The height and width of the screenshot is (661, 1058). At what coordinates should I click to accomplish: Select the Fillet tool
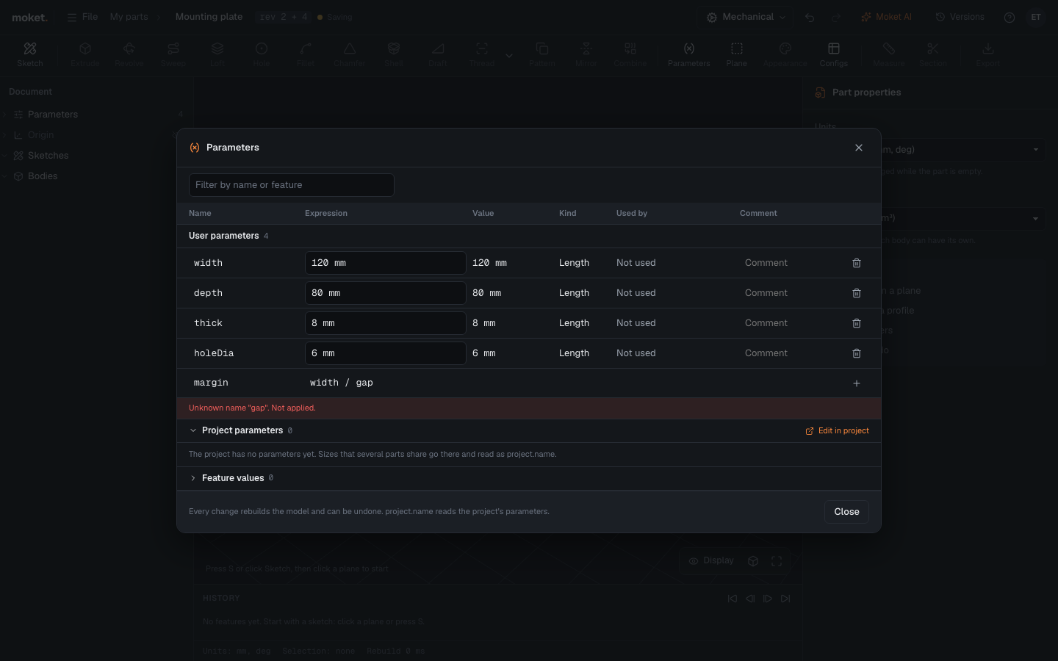(x=306, y=54)
